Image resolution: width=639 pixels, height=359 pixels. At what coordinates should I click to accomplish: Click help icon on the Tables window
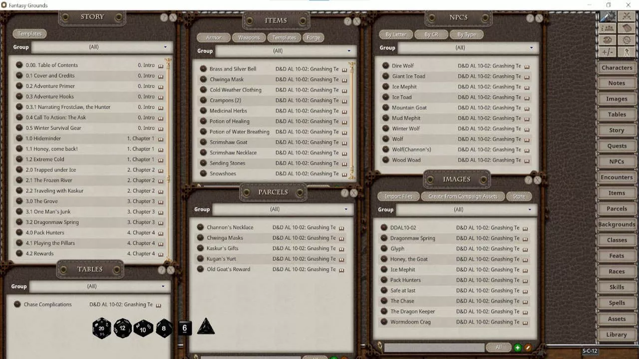coord(161,270)
